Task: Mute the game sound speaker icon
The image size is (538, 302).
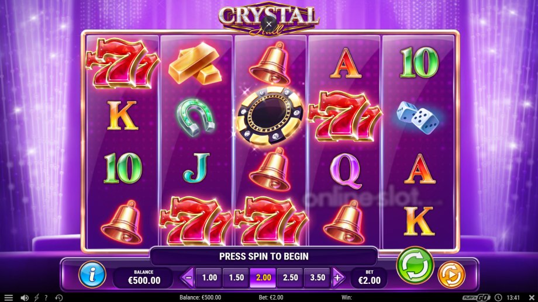Action: tap(25, 297)
